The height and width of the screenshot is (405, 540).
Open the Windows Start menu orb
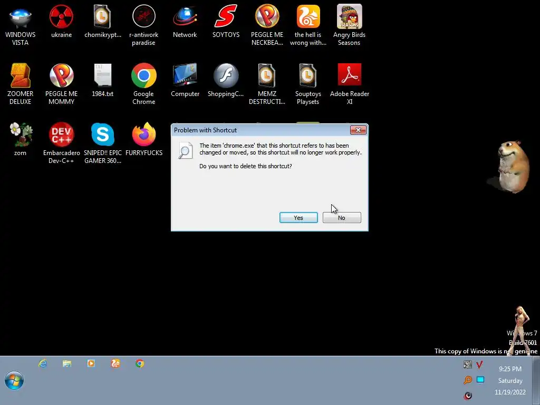coord(14,381)
